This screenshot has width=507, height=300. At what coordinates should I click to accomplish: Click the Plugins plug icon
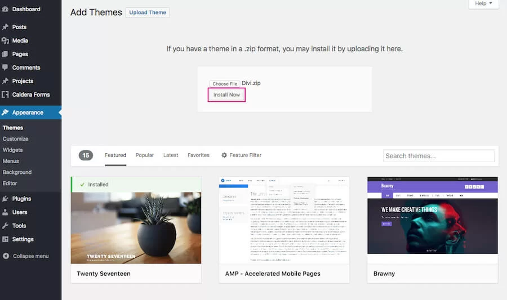pos(5,199)
